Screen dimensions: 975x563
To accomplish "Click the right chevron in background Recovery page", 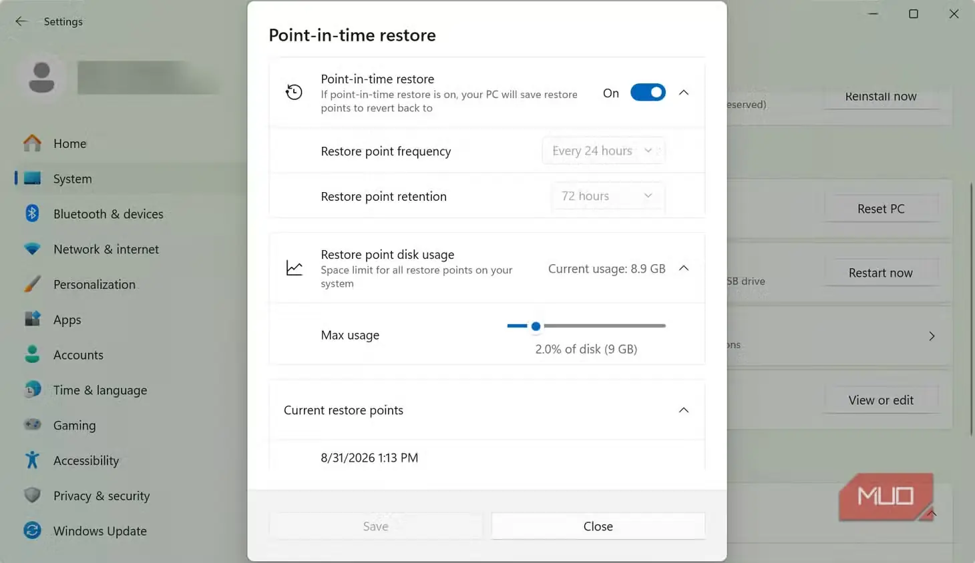I will point(932,336).
